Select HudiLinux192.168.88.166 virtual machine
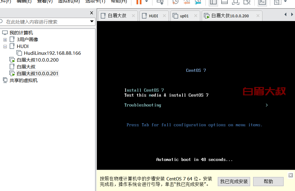 pyautogui.click(x=52, y=53)
